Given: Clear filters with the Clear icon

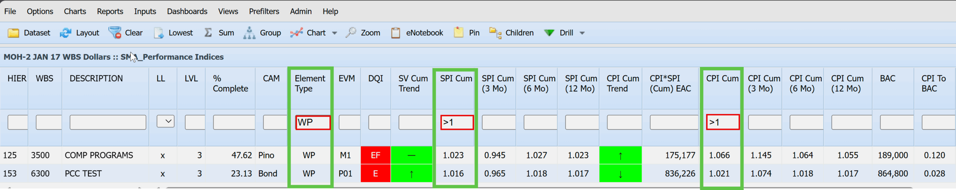Looking at the screenshot, I should point(115,33).
